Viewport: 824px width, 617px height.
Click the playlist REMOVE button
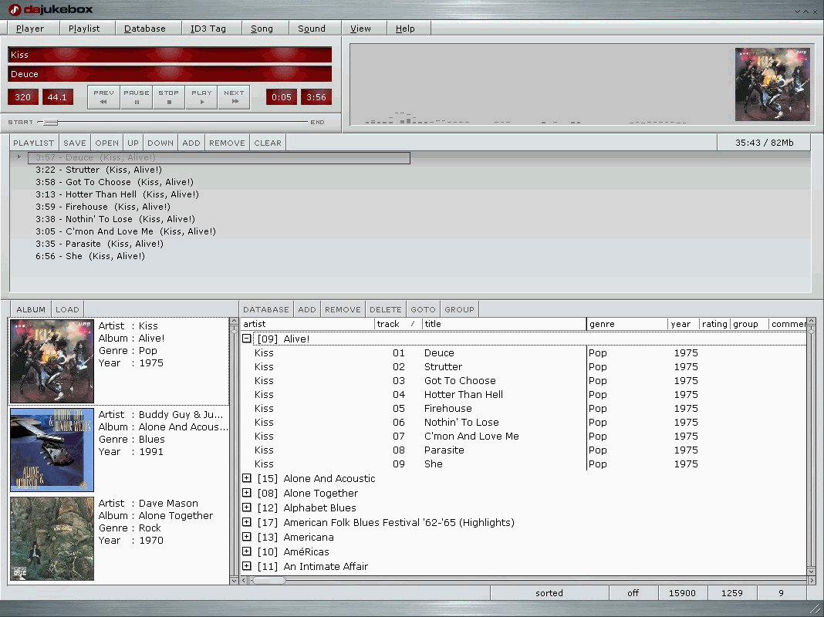[227, 143]
